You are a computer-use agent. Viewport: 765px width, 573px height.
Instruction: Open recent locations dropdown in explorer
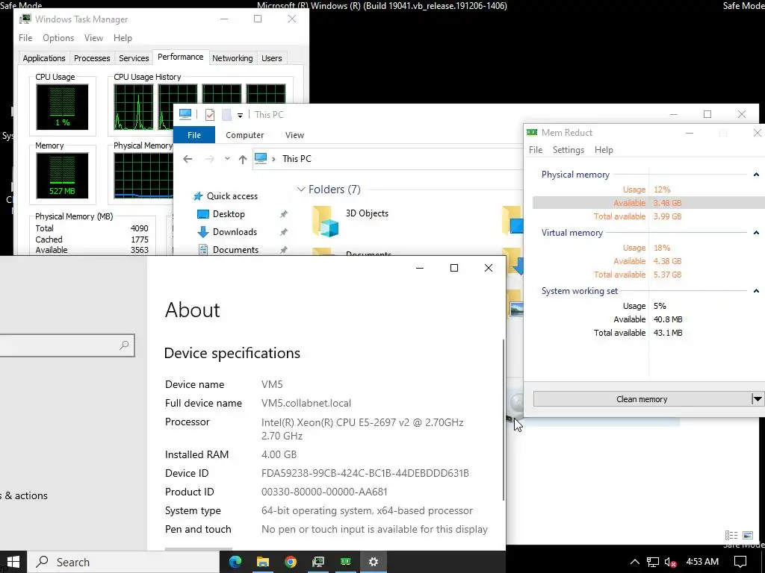(227, 159)
